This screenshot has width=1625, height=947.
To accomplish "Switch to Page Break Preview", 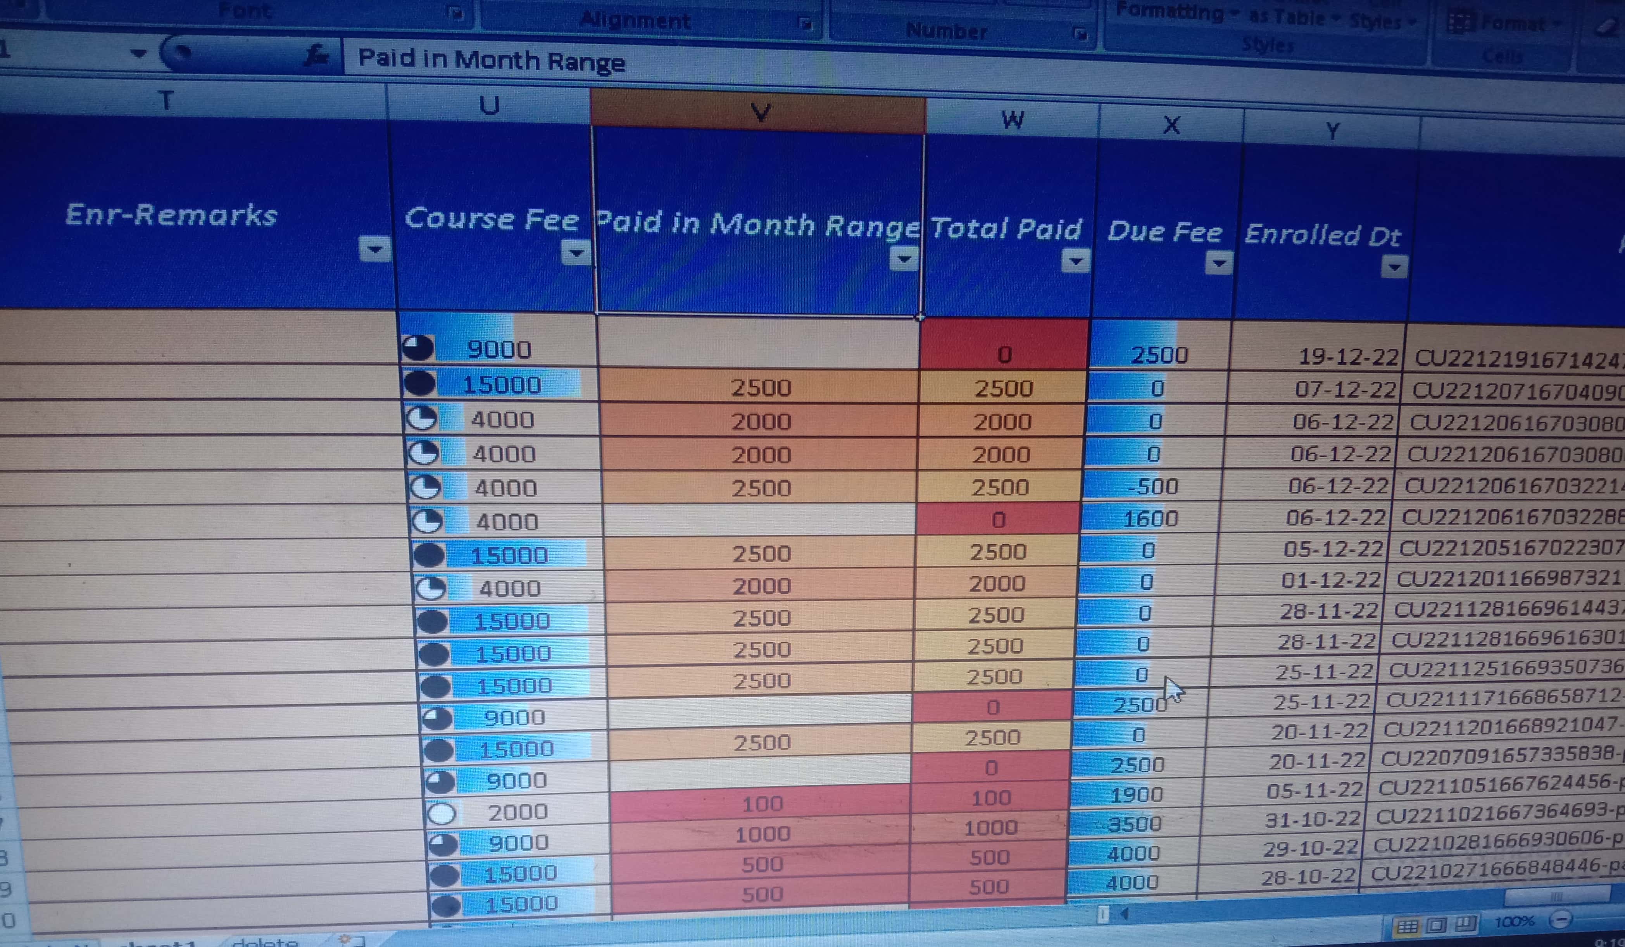I will pos(1465,924).
